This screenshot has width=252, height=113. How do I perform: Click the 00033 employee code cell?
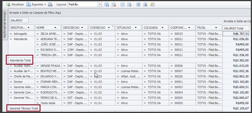pyautogui.click(x=182, y=34)
